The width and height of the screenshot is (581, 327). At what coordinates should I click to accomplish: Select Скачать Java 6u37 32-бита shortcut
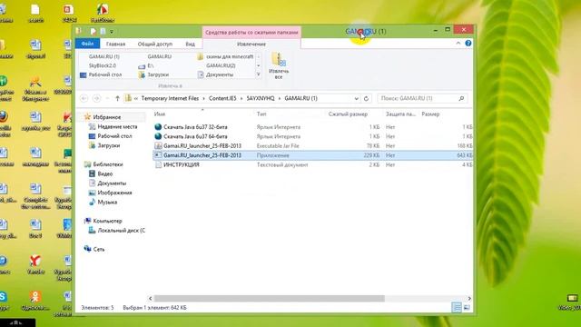[x=195, y=127]
